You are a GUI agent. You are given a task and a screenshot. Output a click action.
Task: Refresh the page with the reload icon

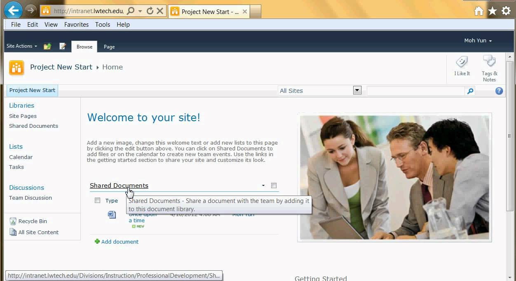(x=150, y=11)
